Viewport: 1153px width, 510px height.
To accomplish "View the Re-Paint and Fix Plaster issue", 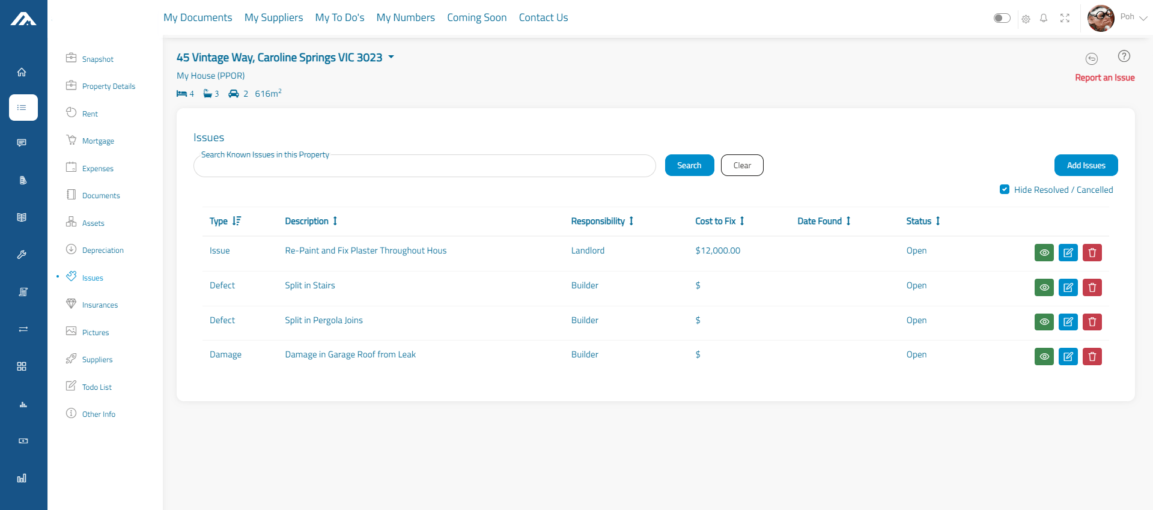I will [1044, 252].
